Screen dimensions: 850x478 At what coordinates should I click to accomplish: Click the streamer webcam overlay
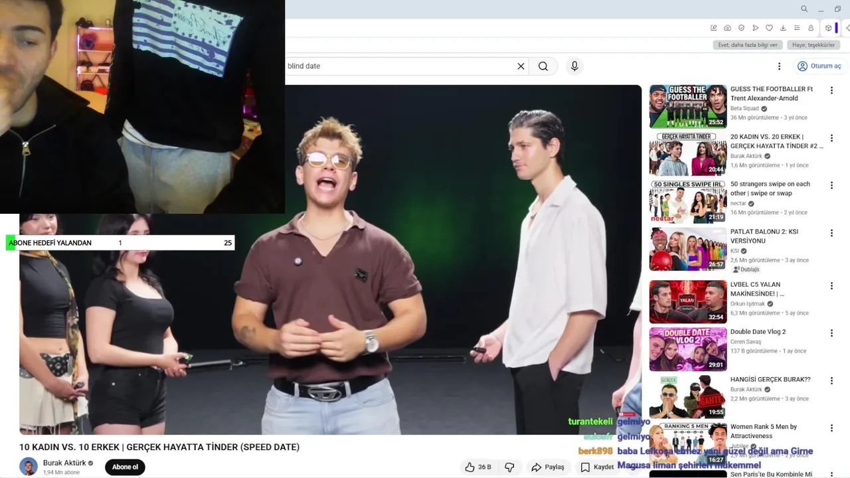(x=142, y=106)
